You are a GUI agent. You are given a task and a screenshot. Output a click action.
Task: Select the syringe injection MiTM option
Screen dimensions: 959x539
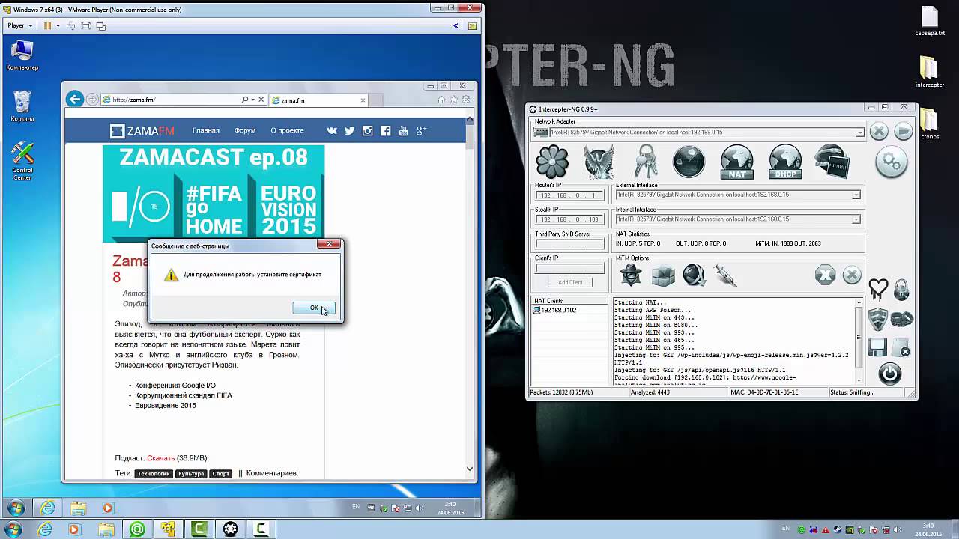pos(725,275)
